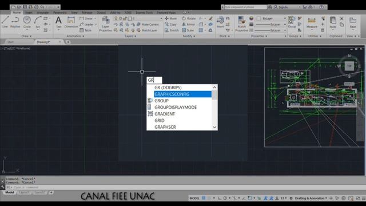This screenshot has width=366, height=206.
Task: Expand the Annotation panel flyout
Action: pos(75,36)
